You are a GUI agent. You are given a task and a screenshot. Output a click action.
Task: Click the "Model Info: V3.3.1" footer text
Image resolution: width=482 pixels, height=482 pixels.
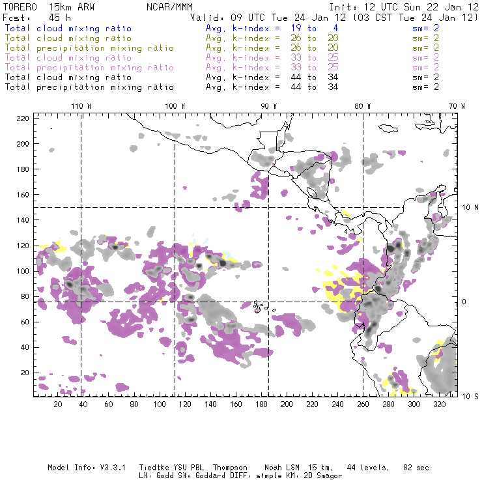tap(87, 468)
